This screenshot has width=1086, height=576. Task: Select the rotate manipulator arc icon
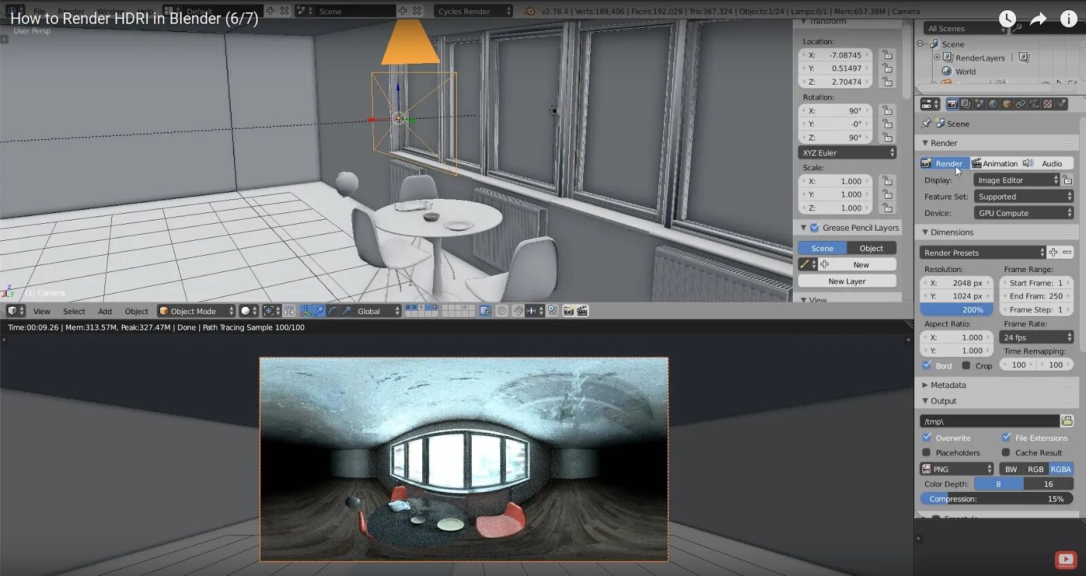333,311
